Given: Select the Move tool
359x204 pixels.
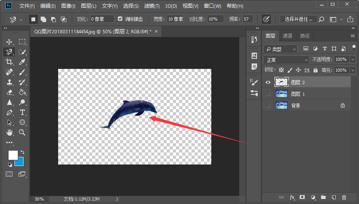Looking at the screenshot, I should click(9, 42).
